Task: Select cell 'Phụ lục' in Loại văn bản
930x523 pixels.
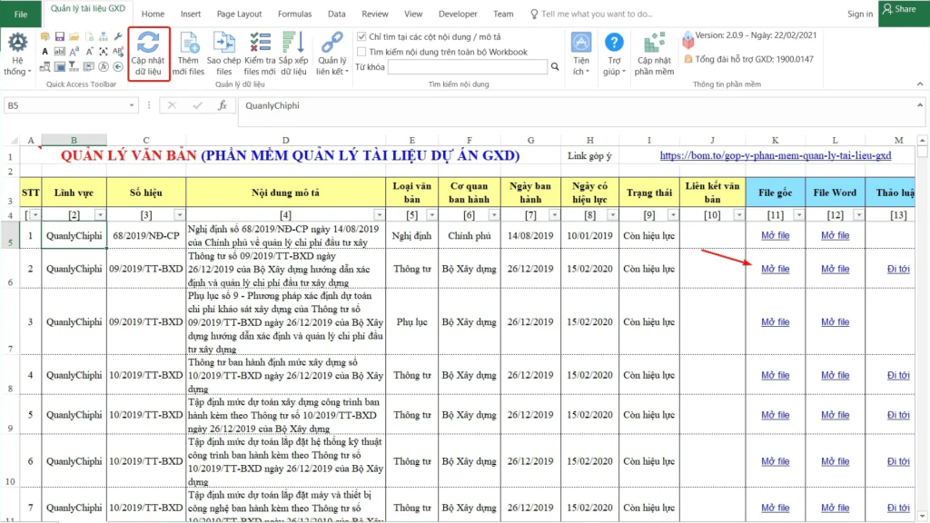Action: pos(411,322)
